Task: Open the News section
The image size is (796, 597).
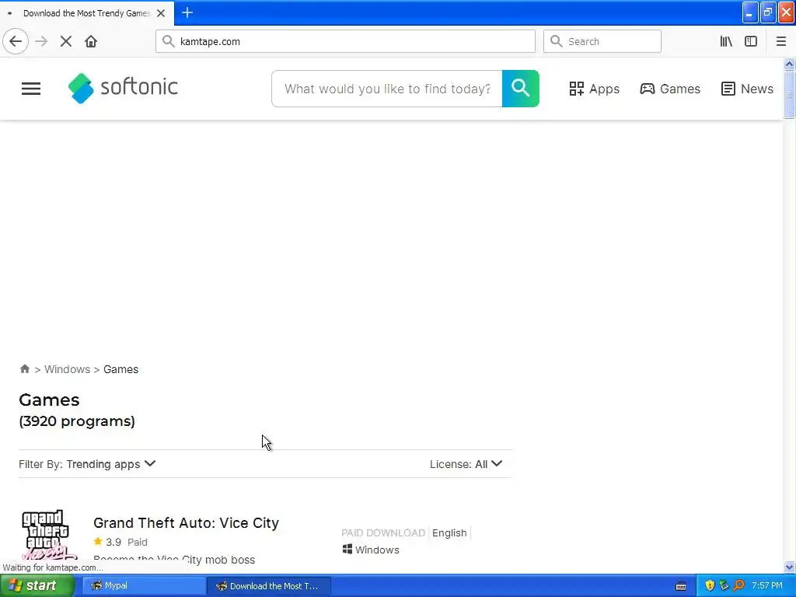Action: pos(747,89)
